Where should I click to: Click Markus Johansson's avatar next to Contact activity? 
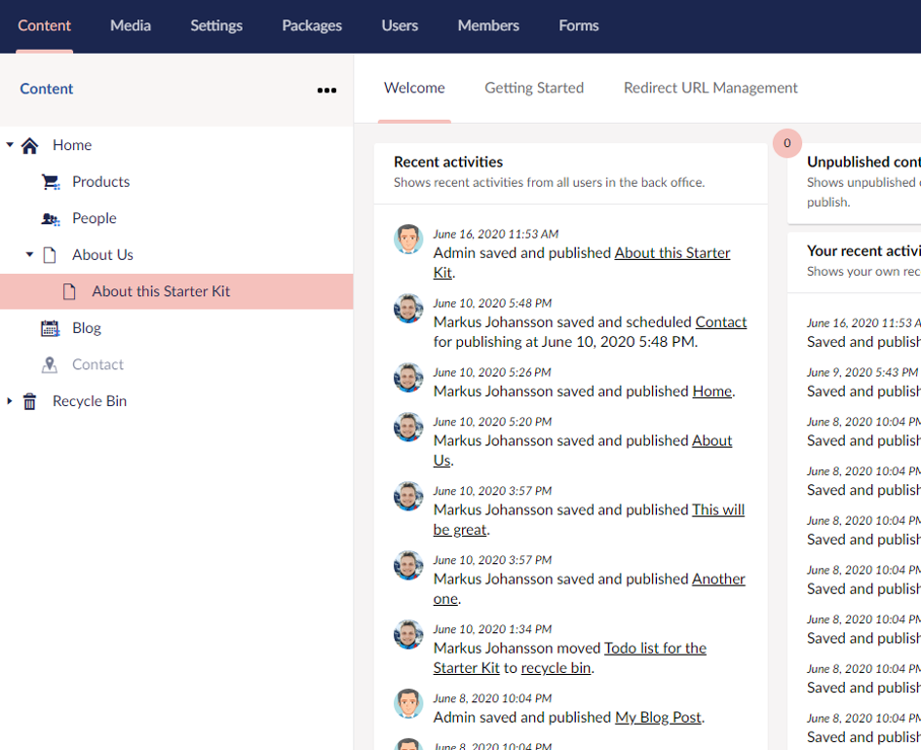tap(408, 309)
